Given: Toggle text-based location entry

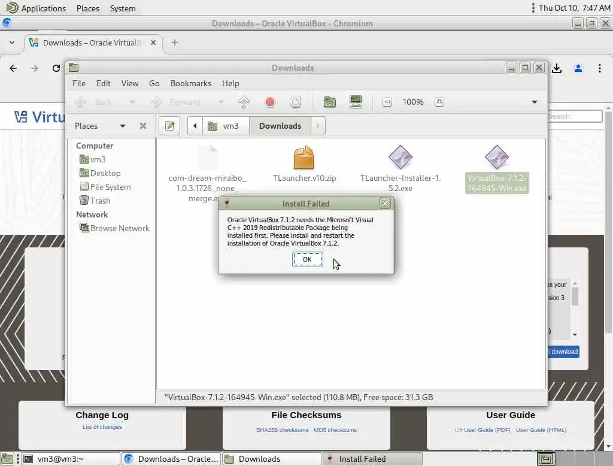Looking at the screenshot, I should 169,126.
